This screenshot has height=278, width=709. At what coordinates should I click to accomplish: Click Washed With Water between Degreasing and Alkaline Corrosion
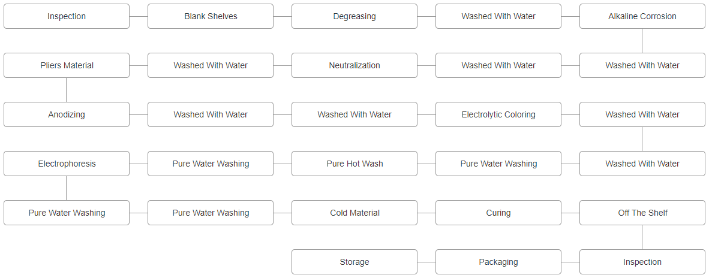coord(498,16)
